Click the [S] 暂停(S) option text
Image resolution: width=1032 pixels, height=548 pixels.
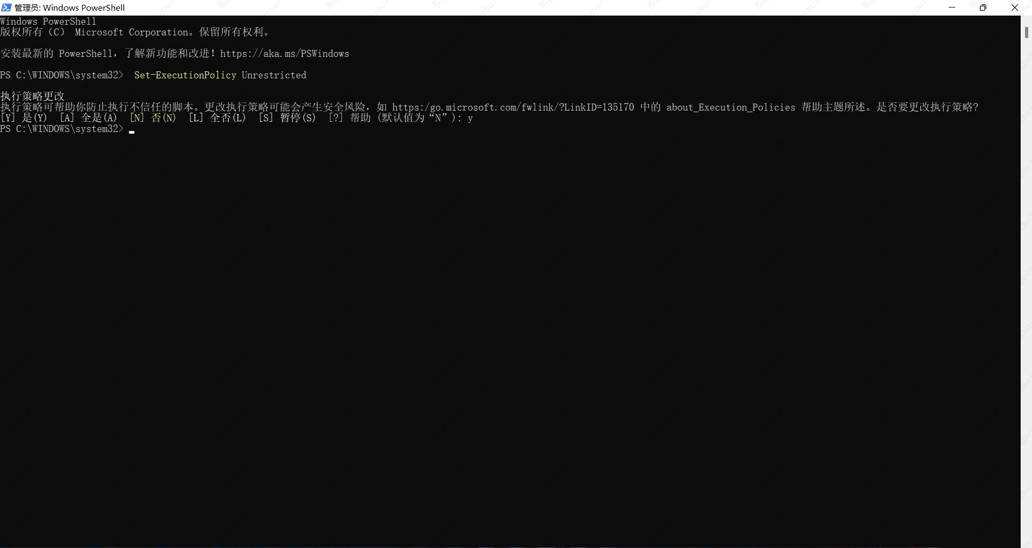click(287, 118)
